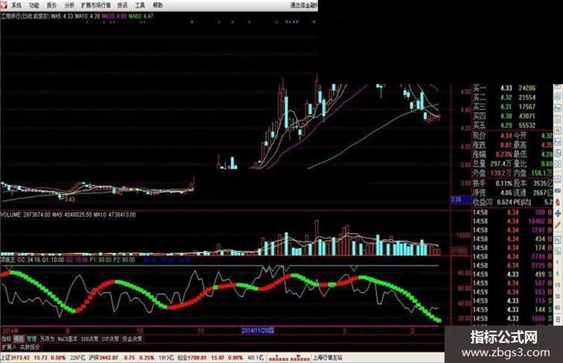This screenshot has width=563, height=363.
Task: Click the 买三 bid row 4.31
Action: [505, 107]
